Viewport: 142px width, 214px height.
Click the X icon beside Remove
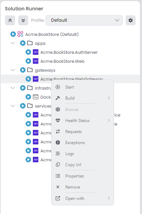[58, 187]
